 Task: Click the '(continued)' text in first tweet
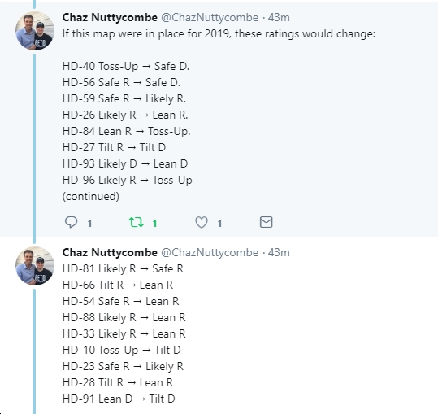coord(91,196)
